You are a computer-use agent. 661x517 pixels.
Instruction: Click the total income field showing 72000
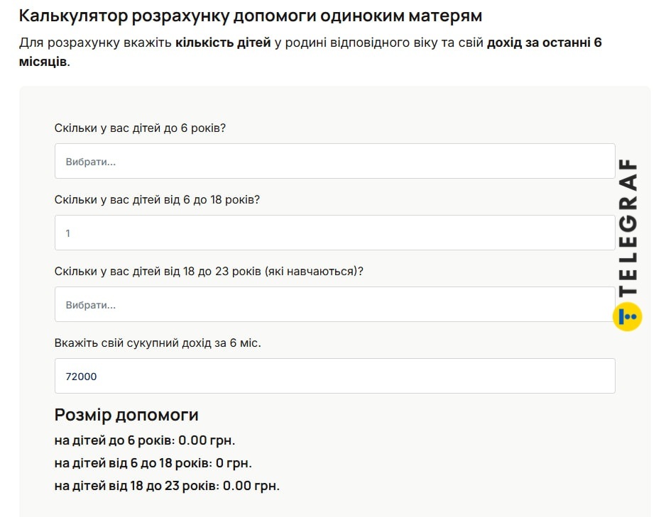click(x=334, y=376)
